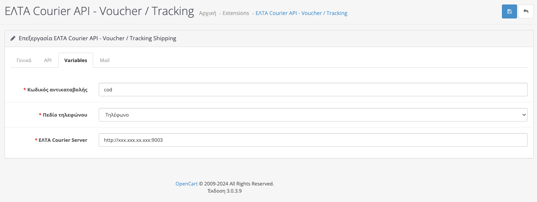Click the Επεξεργασία panel heading text
Viewport: 537px width, 202px height.
(97, 38)
